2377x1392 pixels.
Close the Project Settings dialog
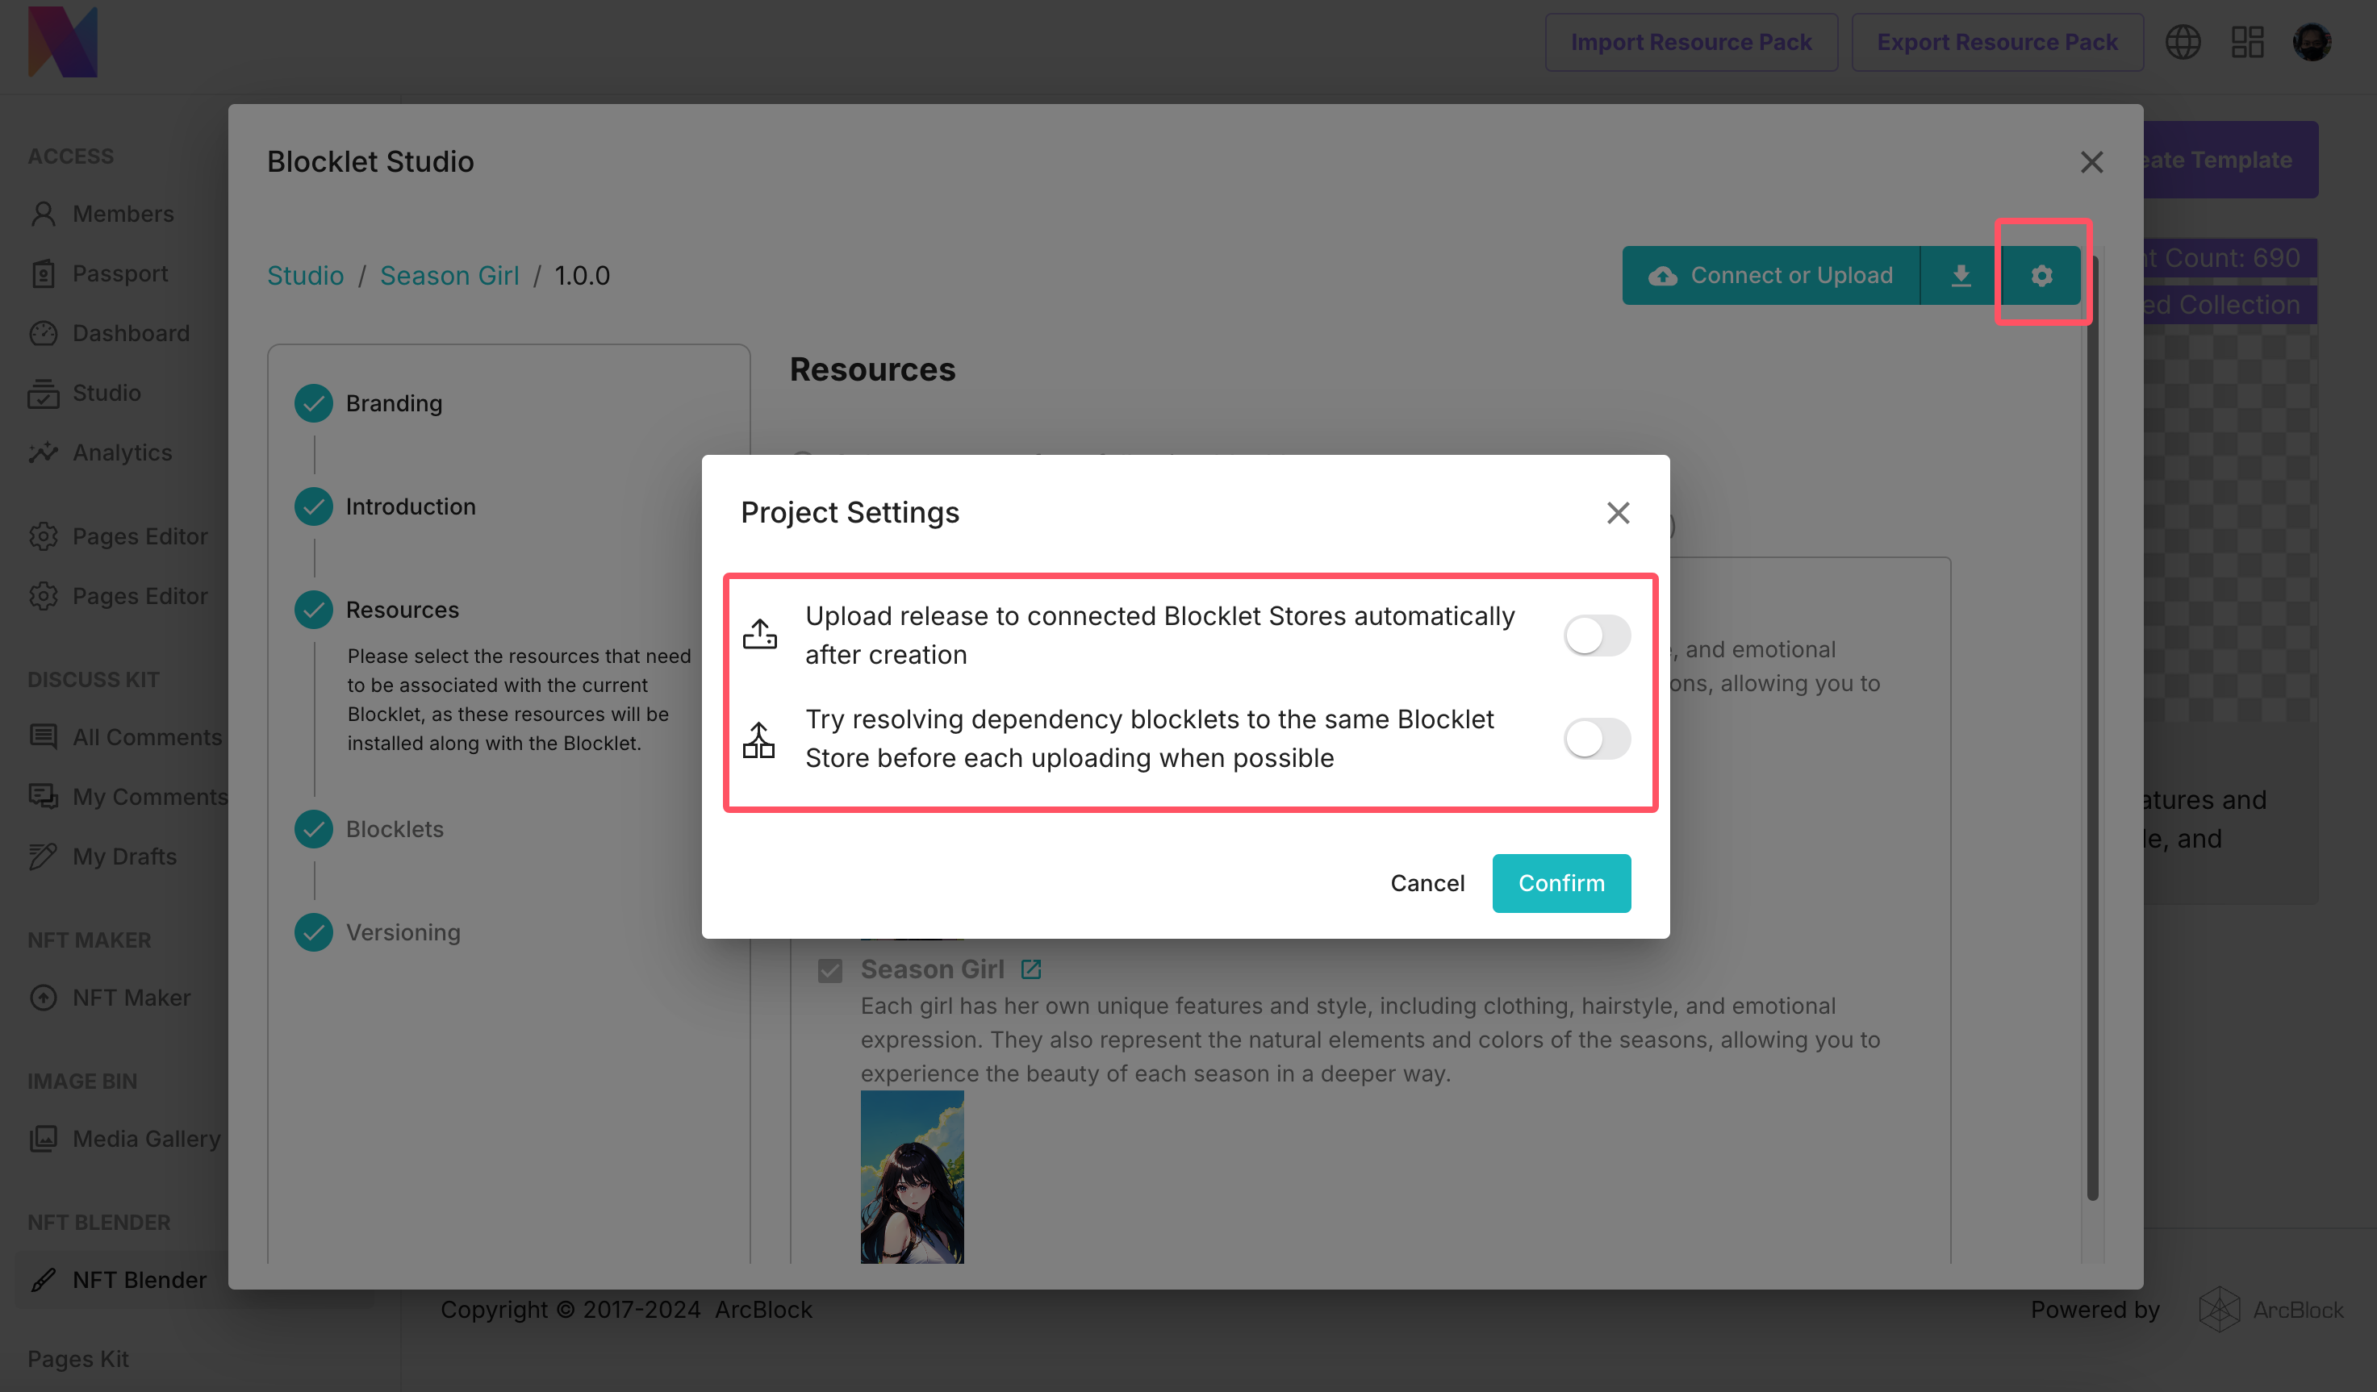tap(1618, 512)
